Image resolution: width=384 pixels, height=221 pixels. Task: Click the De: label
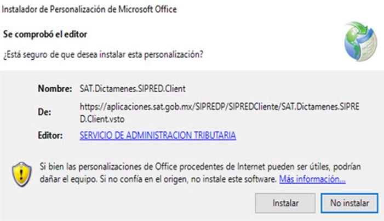(44, 112)
